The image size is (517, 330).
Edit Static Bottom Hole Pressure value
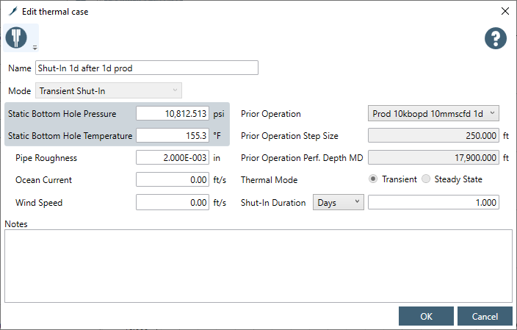[x=173, y=114]
